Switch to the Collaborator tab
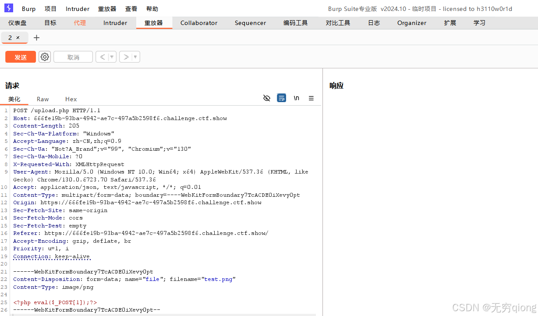This screenshot has width=538, height=316. (199, 23)
